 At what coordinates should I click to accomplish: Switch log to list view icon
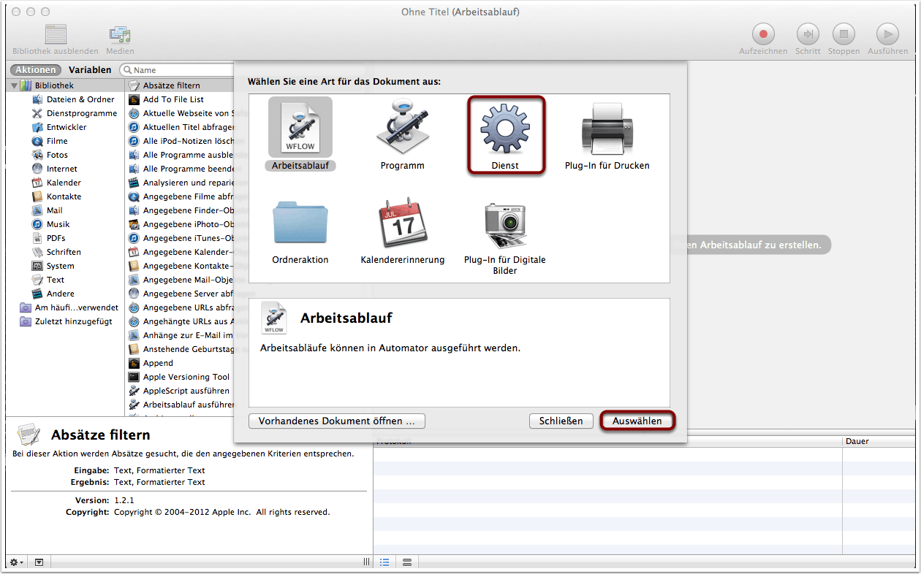pos(385,562)
